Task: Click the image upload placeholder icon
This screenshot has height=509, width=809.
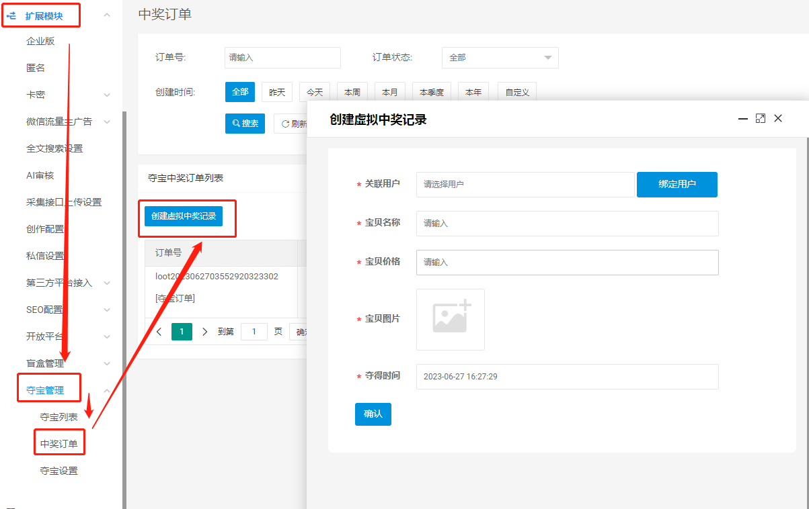Action: pos(451,319)
